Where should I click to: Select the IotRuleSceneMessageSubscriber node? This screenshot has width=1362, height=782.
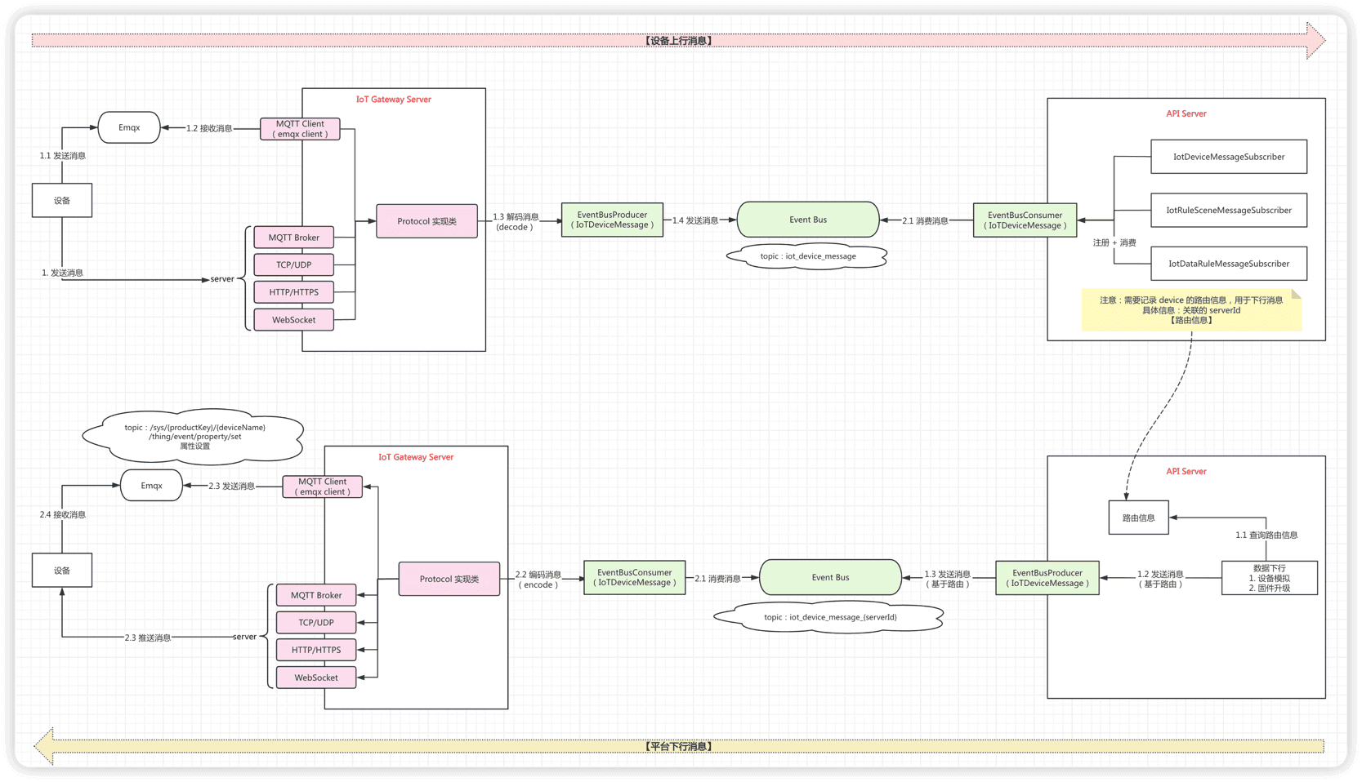(1228, 211)
